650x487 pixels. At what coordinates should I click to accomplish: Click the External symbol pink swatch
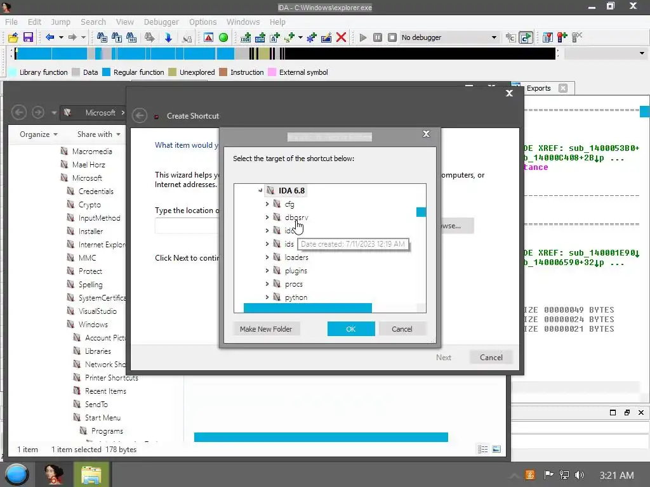pyautogui.click(x=272, y=72)
